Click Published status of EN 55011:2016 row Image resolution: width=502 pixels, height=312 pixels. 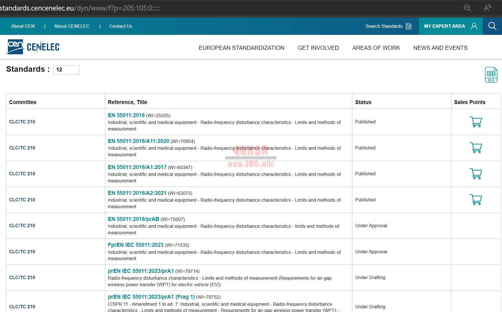coord(365,122)
